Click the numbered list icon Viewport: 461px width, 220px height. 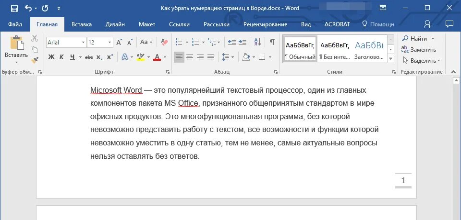(x=195, y=42)
